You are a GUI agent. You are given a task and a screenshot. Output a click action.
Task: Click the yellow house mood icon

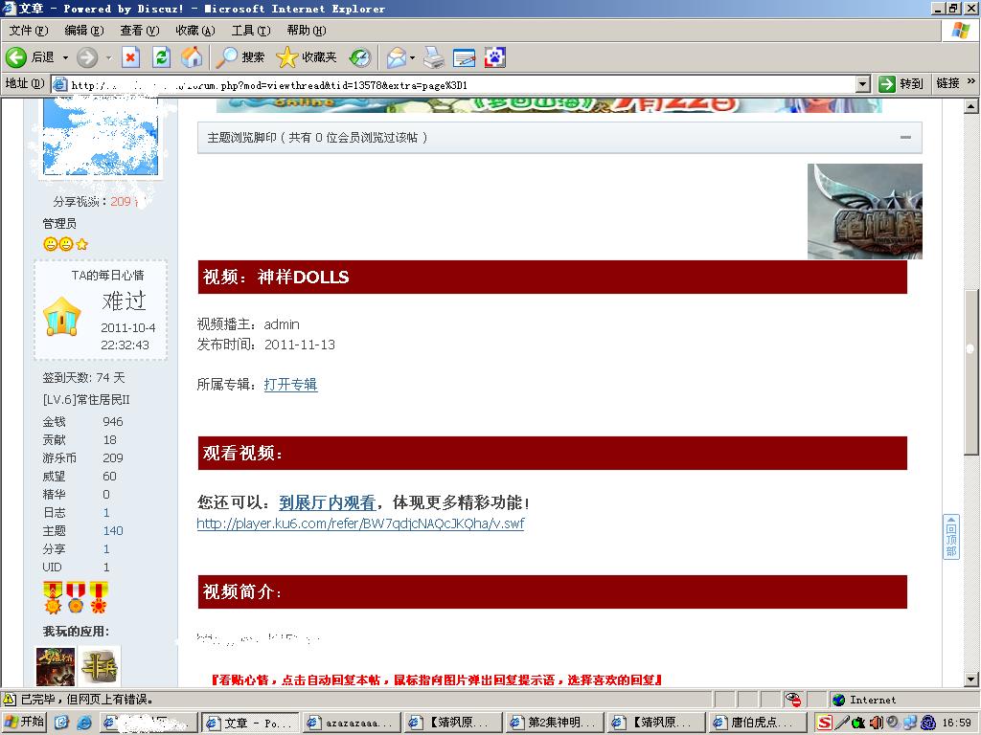click(x=62, y=316)
